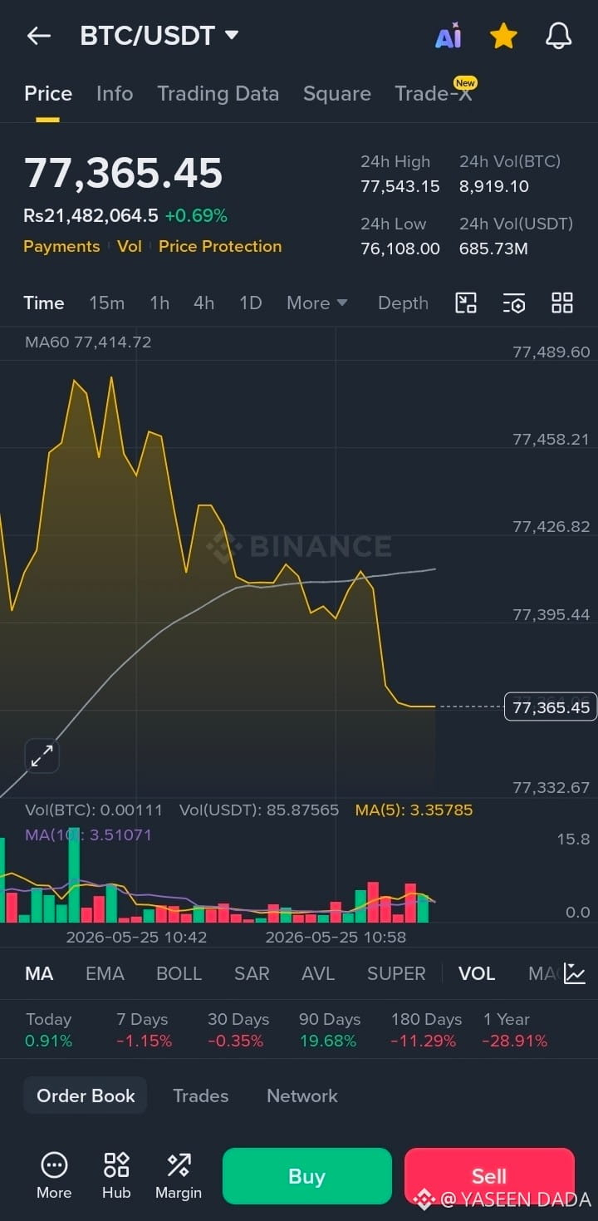The image size is (598, 1221).
Task: Open chart indicator settings icon
Action: point(514,303)
